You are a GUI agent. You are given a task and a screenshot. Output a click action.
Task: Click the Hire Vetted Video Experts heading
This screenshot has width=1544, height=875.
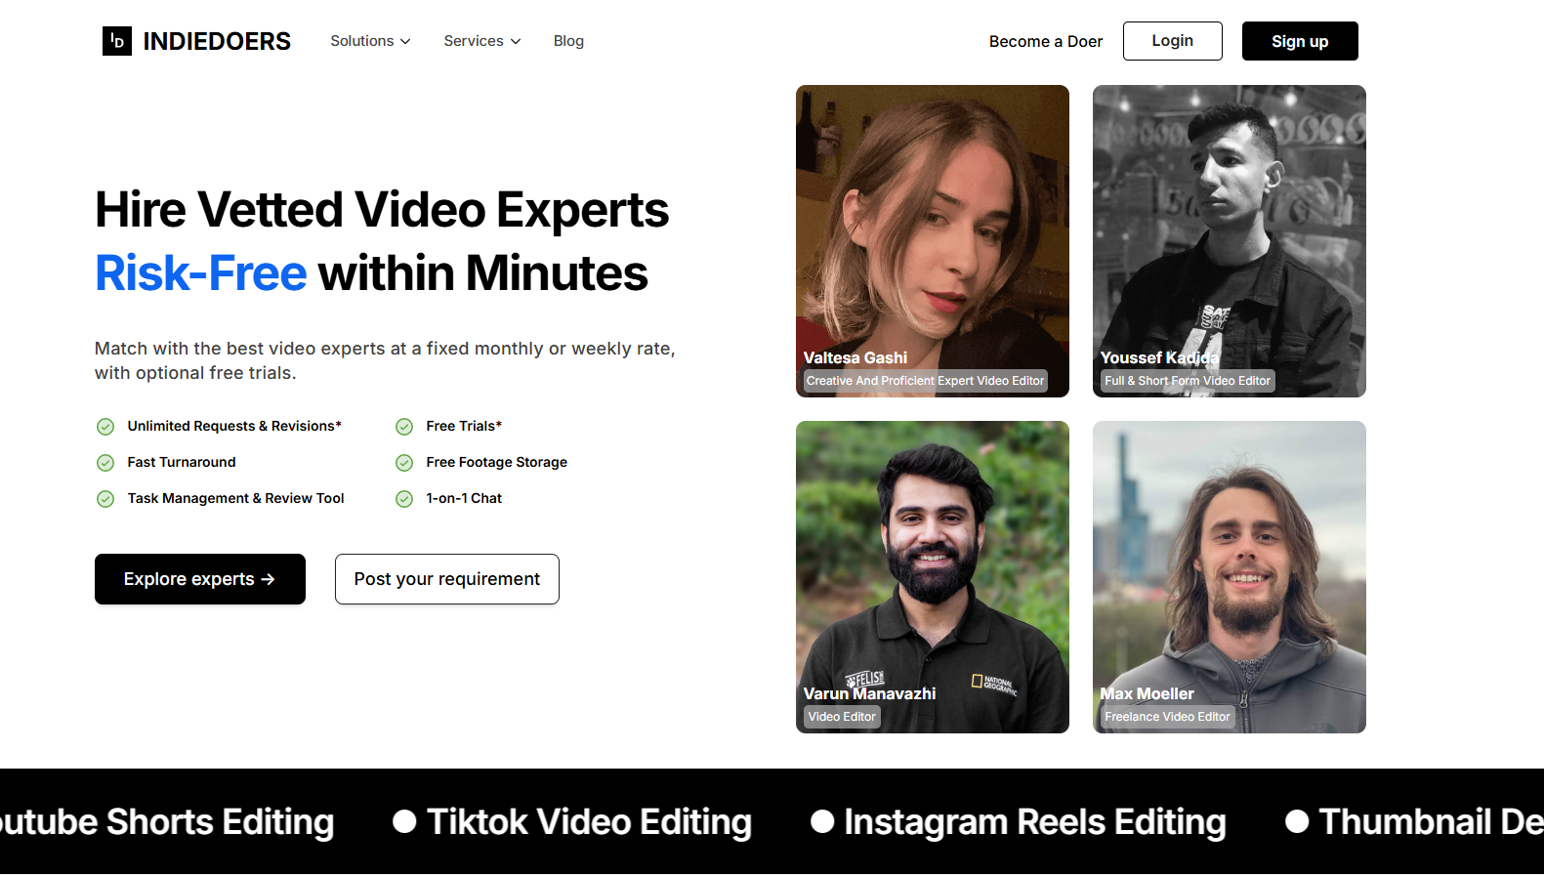click(382, 210)
